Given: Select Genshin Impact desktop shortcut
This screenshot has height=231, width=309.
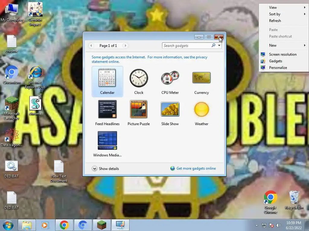Looking at the screenshot, I should pos(35,14).
